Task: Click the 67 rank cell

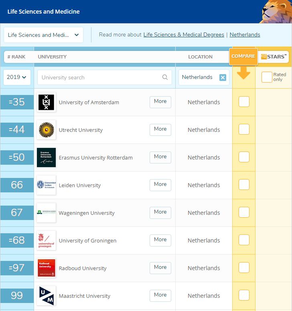Action: 17,212
